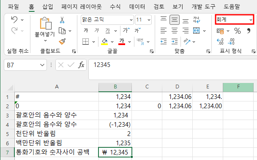Image resolution: width=257 pixels, height=160 pixels.
Task: Switch to 페이지 레이아웃 tab
Action: pyautogui.click(x=82, y=7)
